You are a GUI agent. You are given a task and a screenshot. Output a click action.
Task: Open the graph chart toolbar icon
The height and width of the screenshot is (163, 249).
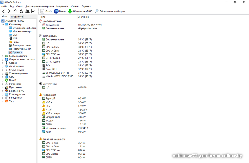[x=33, y=11]
